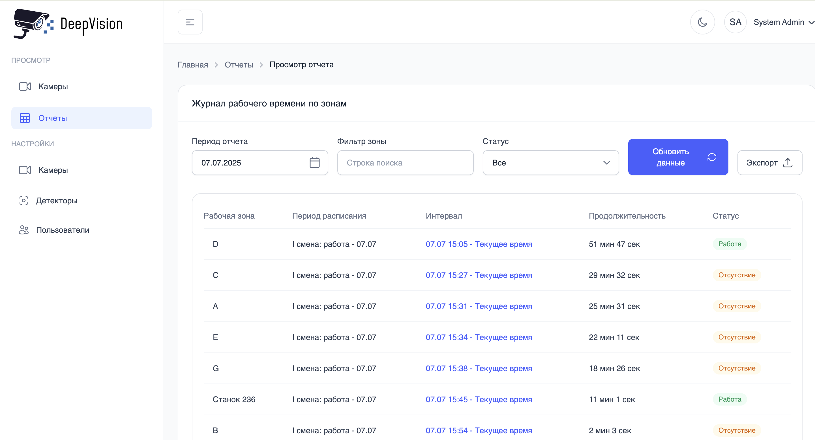Click duration 11 мин 1 сек
This screenshot has width=815, height=440.
[612, 399]
